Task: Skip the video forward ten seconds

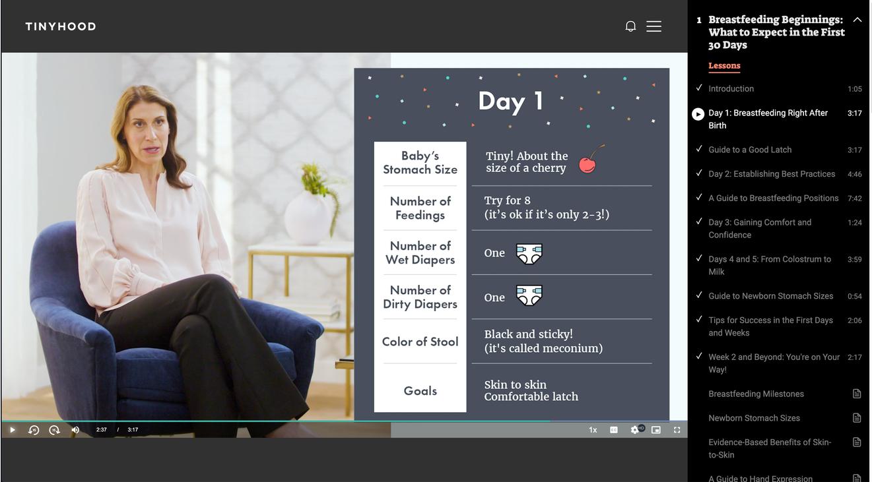Action: coord(55,430)
